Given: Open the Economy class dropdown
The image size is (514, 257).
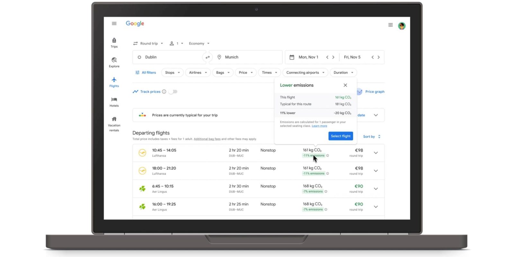Looking at the screenshot, I should [199, 43].
